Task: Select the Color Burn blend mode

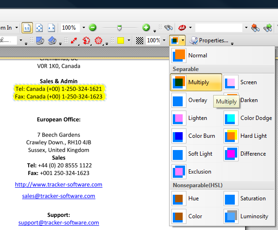Action: 196,136
